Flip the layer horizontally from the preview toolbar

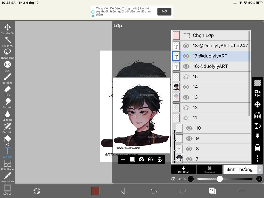pos(151,159)
